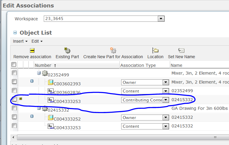Click the Create New Part for Association icon
Viewport: 229px width, 145px height.
click(113, 50)
